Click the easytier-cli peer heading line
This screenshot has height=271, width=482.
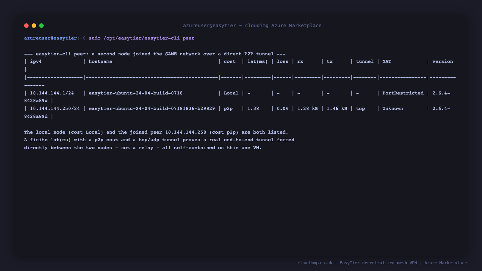pyautogui.click(x=155, y=54)
